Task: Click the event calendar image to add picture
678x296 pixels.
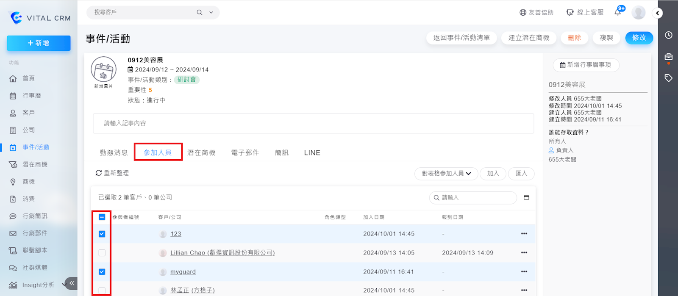Action: tap(103, 69)
